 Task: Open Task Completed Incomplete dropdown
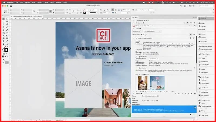pyautogui.click(x=154, y=59)
